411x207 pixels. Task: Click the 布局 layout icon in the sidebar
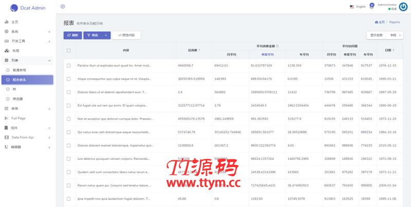pos(7,51)
